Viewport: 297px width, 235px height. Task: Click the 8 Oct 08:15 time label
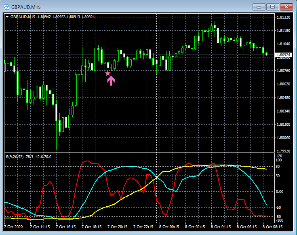[273, 227]
